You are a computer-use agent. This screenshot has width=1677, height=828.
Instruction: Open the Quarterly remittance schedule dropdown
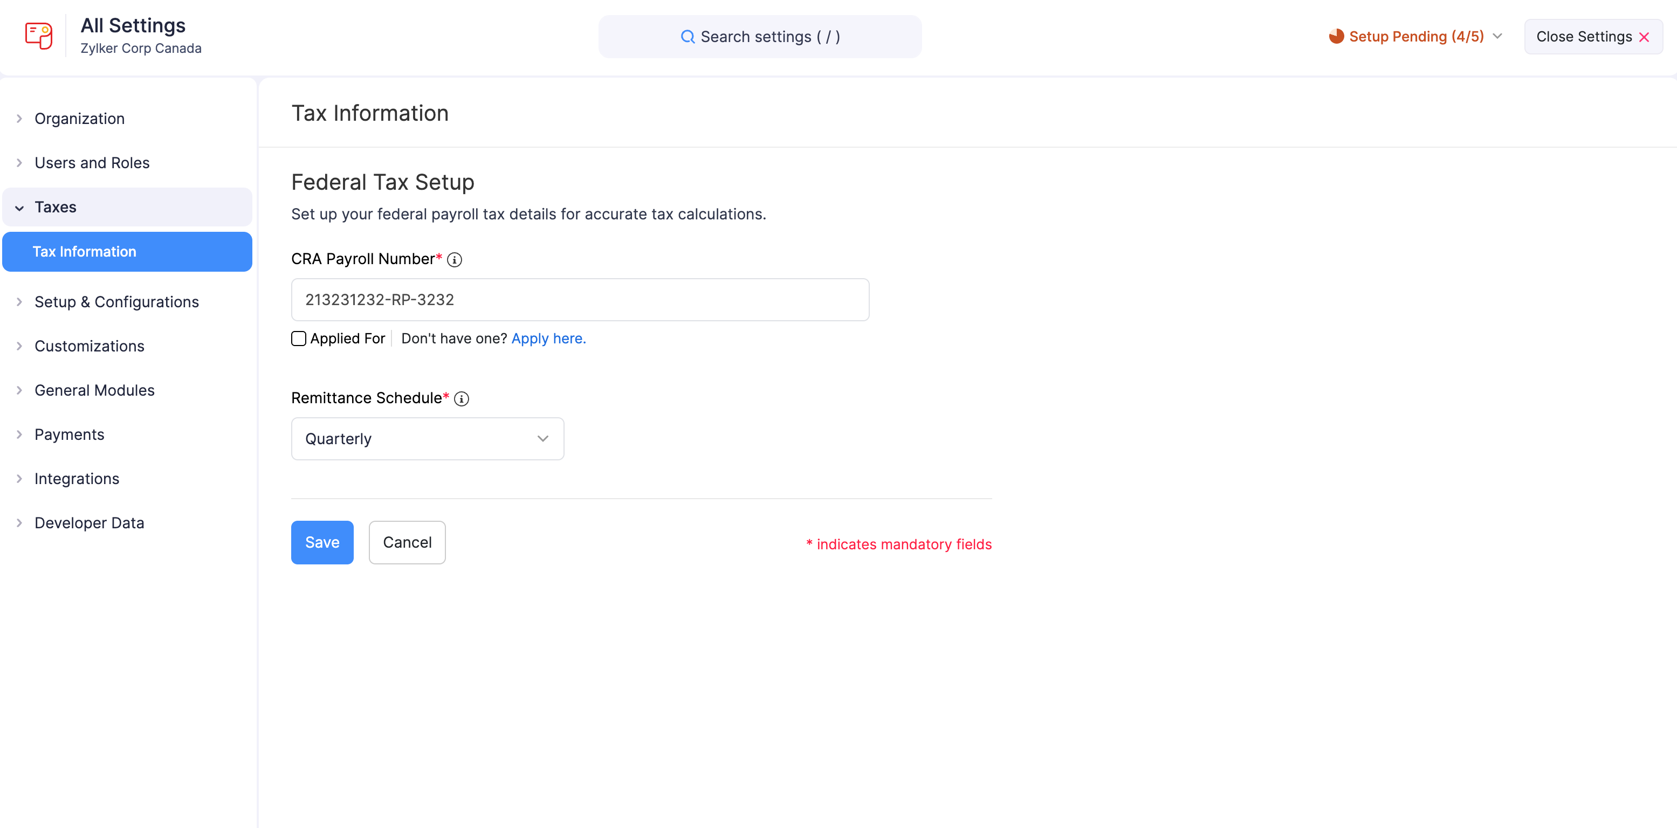point(427,439)
